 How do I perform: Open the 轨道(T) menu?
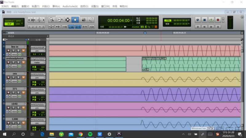click(36, 6)
